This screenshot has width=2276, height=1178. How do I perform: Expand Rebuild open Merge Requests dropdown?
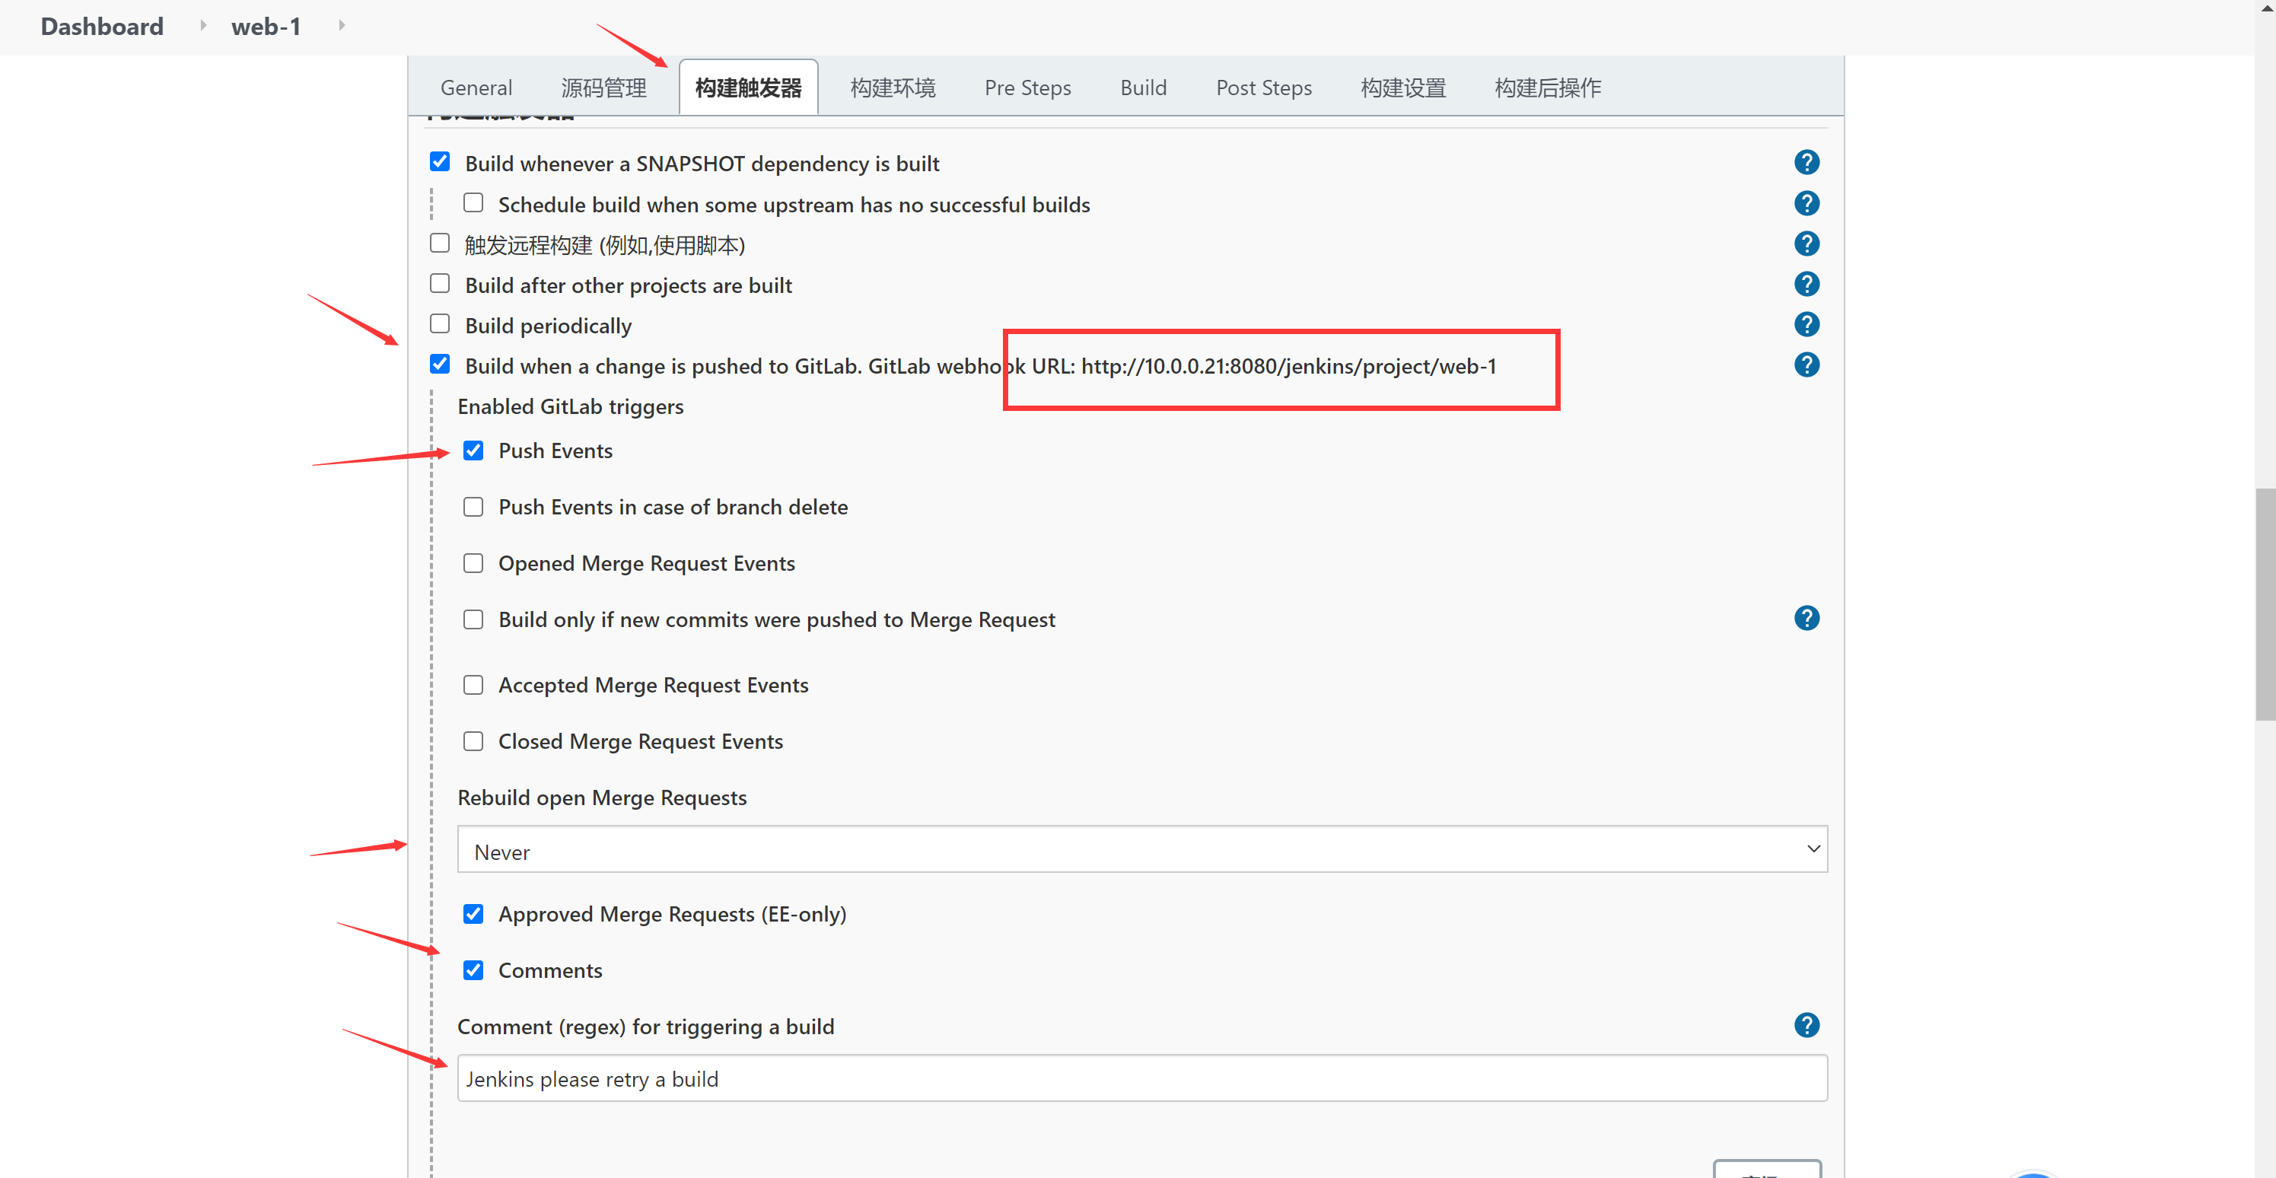point(1141,849)
